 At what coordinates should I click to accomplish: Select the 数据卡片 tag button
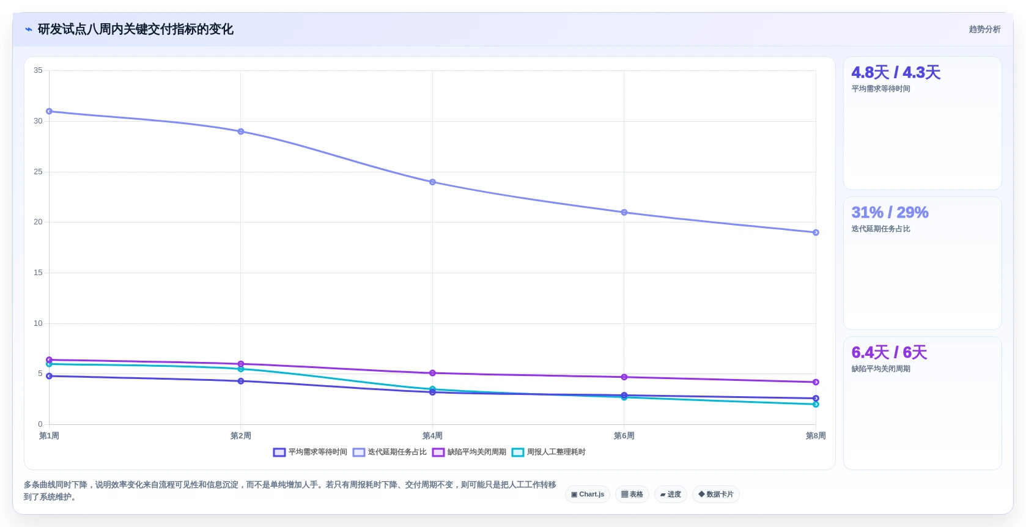tap(716, 494)
